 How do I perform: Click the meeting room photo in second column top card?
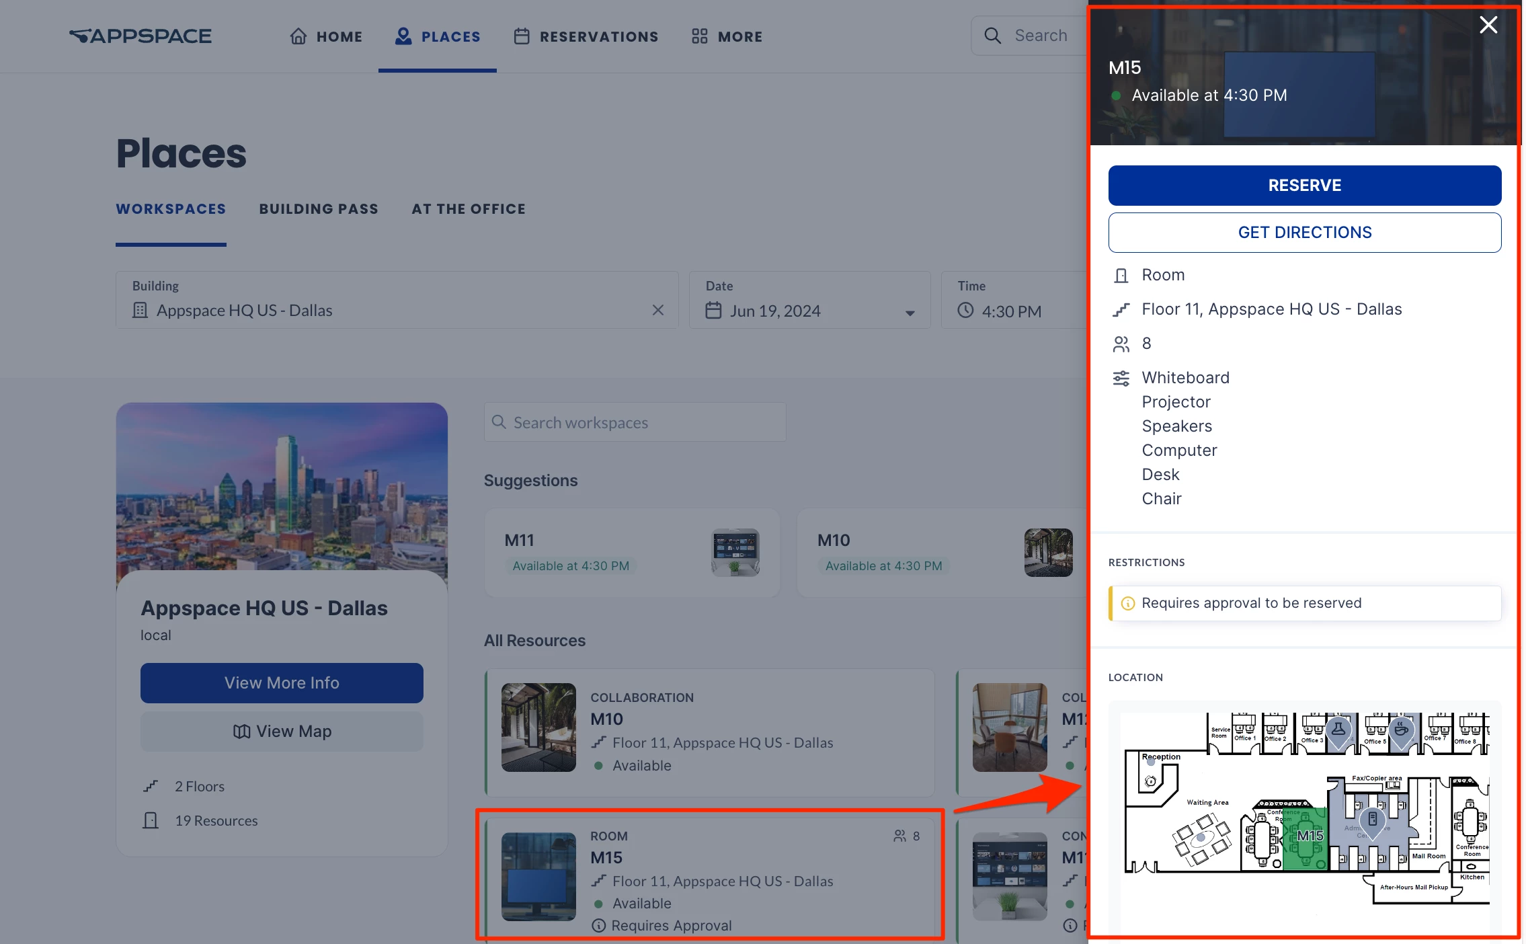click(x=1009, y=727)
